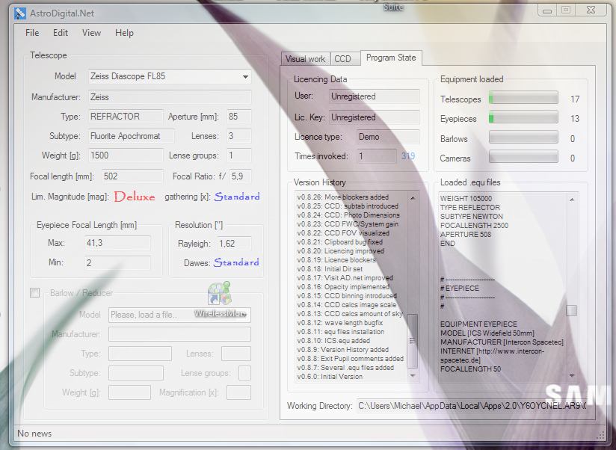Click version entry 'v0.8.9: Version History added'
The image size is (616, 450).
pos(342,350)
